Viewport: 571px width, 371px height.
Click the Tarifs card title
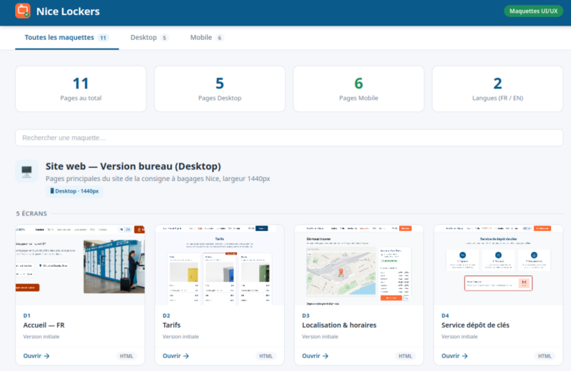point(171,325)
